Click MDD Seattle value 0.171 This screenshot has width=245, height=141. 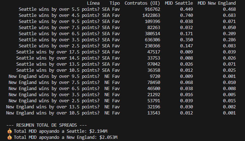click(x=186, y=34)
